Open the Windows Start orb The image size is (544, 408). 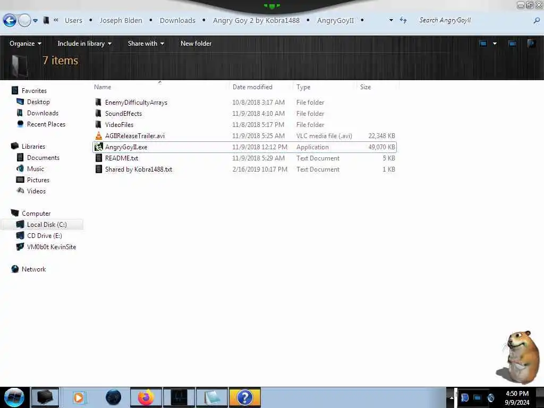click(14, 397)
